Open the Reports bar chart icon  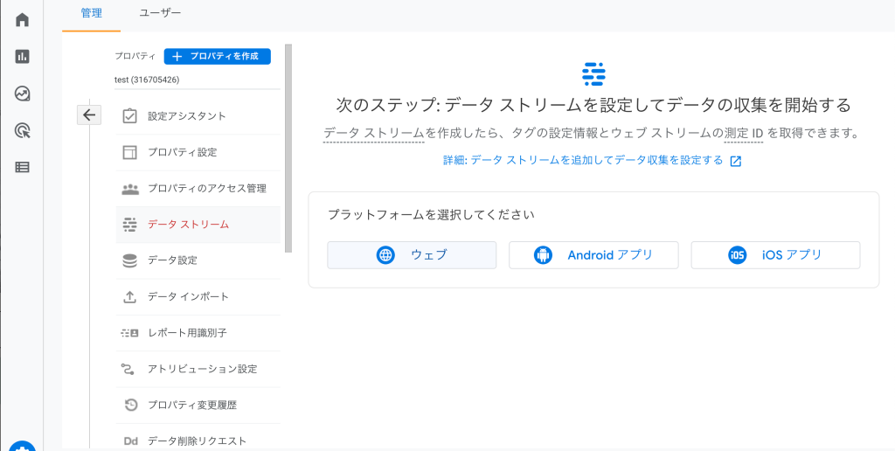coord(22,57)
